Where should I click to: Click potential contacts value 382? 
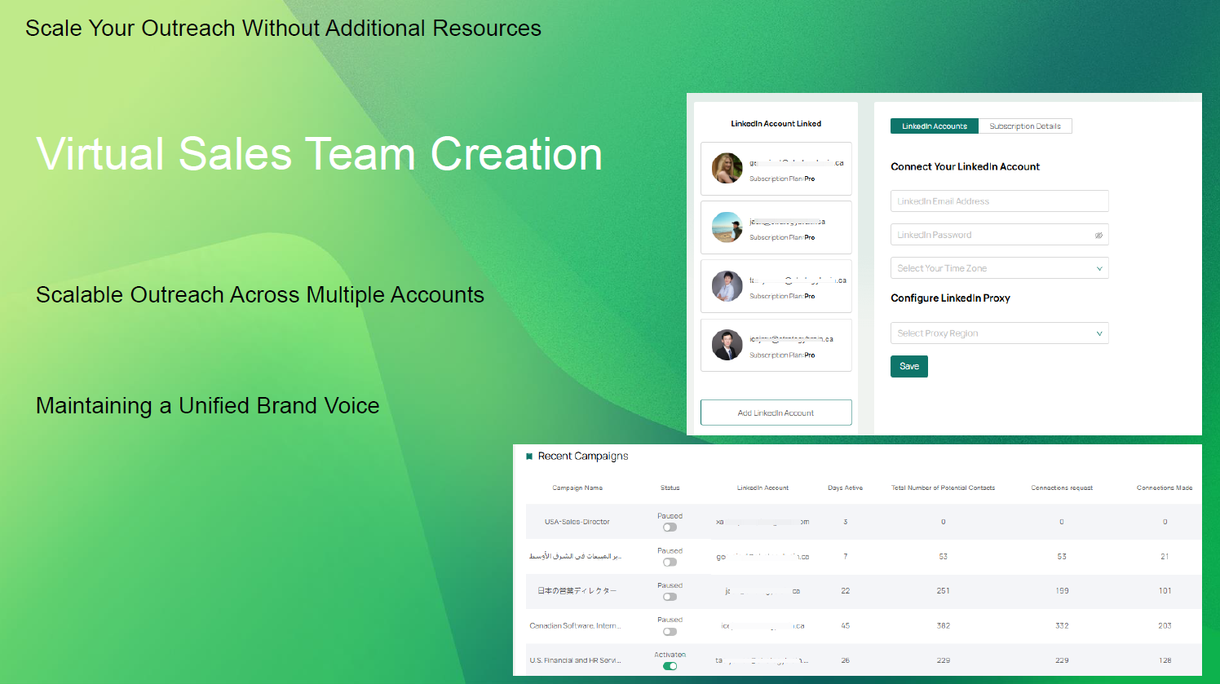tap(944, 626)
